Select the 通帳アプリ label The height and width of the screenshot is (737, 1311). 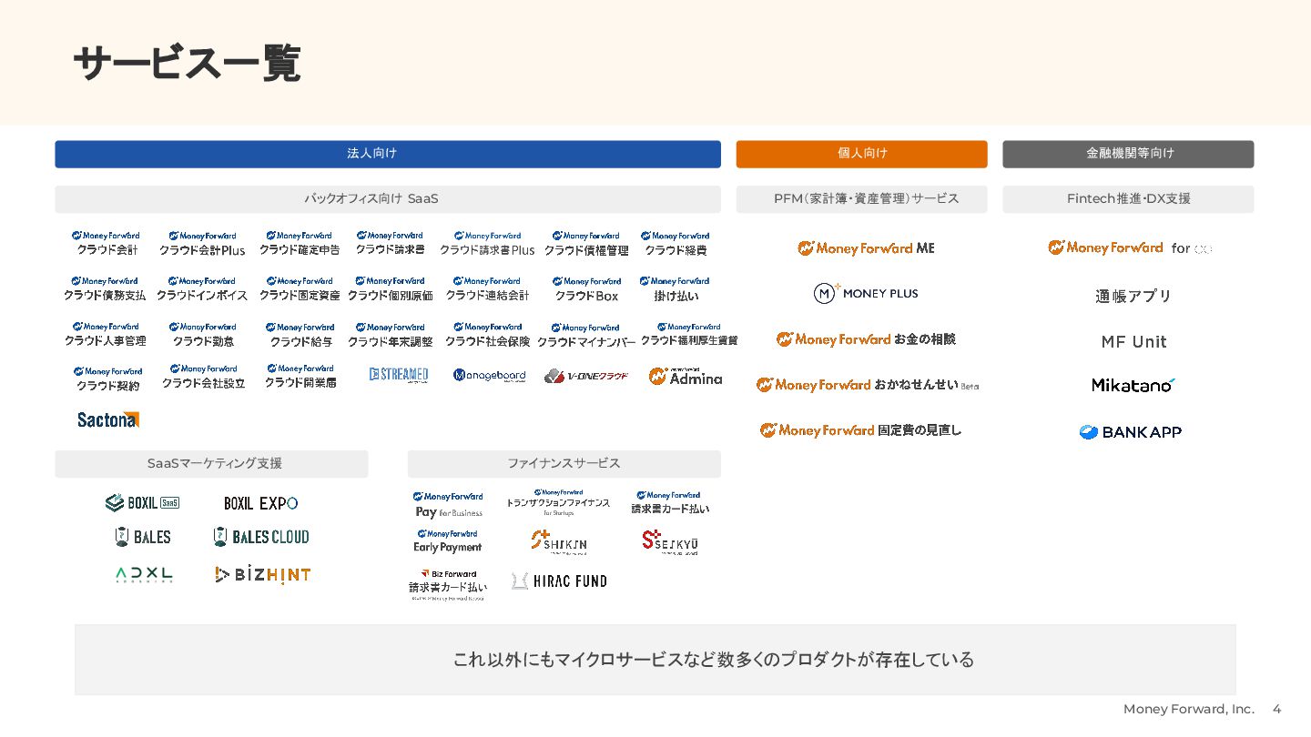click(x=1133, y=296)
